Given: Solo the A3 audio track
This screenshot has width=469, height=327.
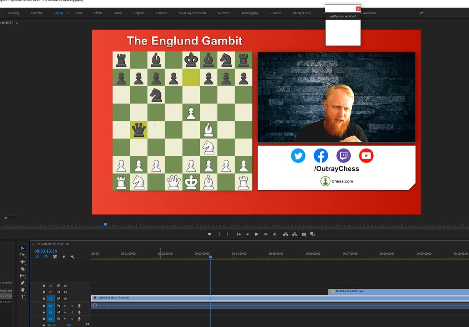Looking at the screenshot, I should 72,319.
